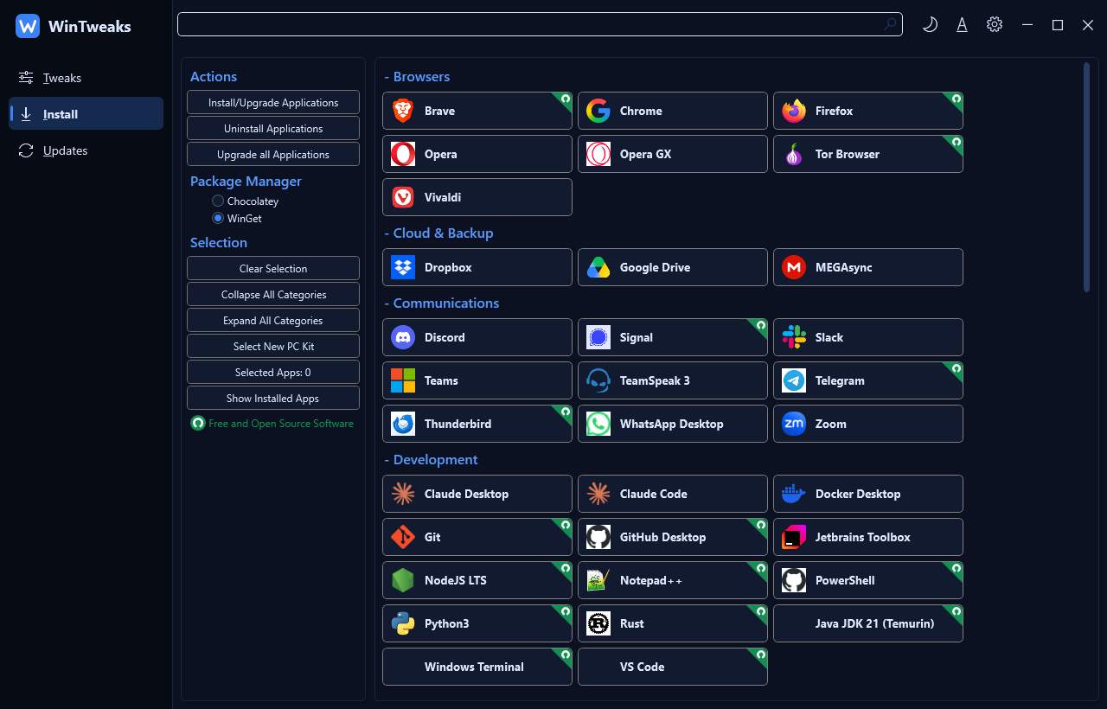Click the Tor Browser onion icon
This screenshot has width=1107, height=709.
[794, 154]
